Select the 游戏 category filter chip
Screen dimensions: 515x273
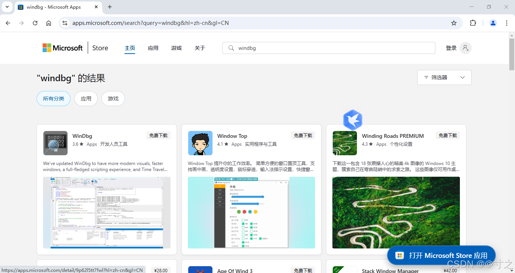click(113, 98)
